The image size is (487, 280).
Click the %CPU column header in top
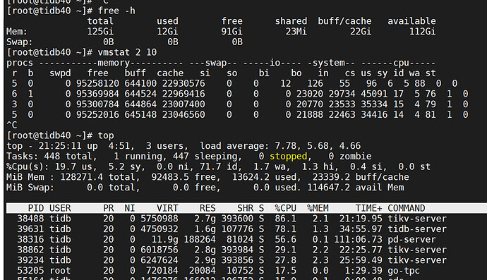(x=285, y=208)
